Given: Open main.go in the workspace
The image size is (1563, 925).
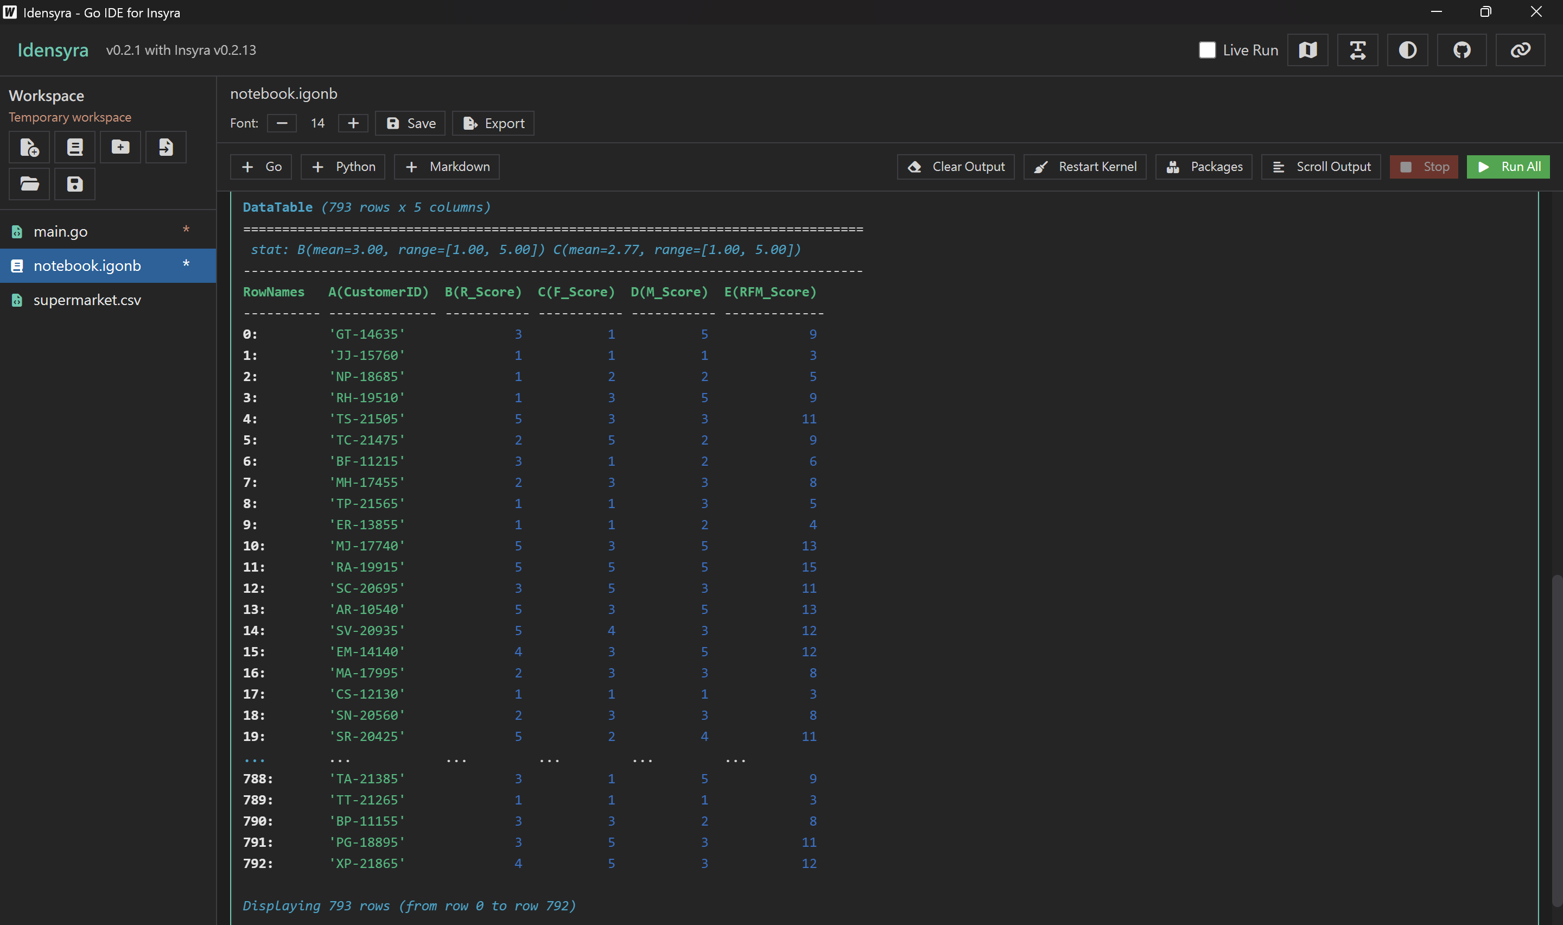Looking at the screenshot, I should coord(60,231).
